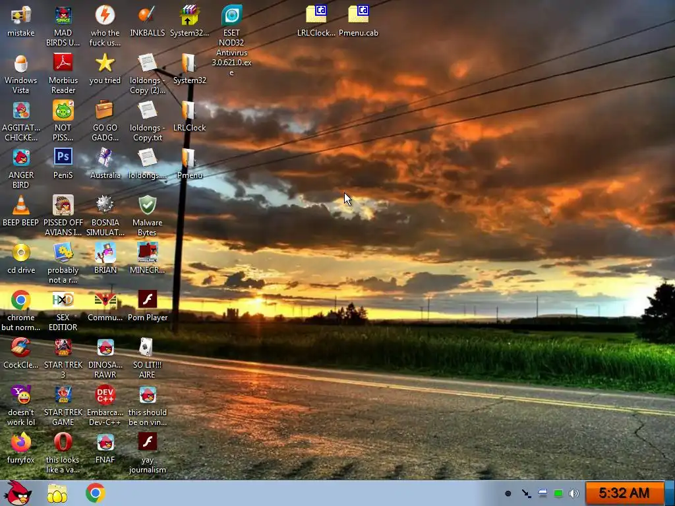Image resolution: width=675 pixels, height=506 pixels.
Task: Open the furryfox Firefox icon
Action: tap(20, 443)
